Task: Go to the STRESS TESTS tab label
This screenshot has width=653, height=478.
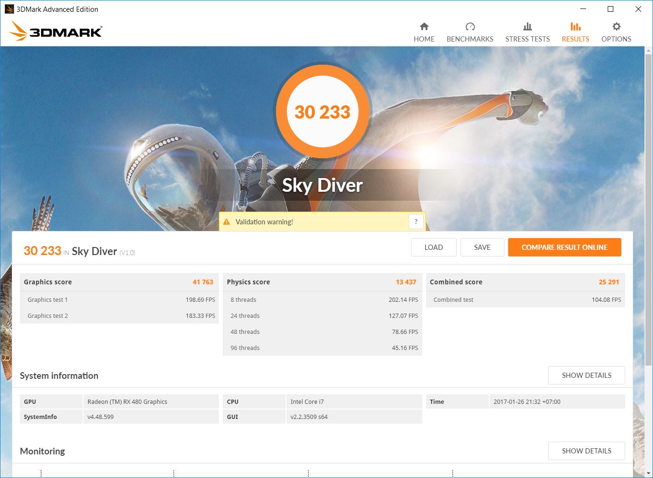Action: [527, 39]
